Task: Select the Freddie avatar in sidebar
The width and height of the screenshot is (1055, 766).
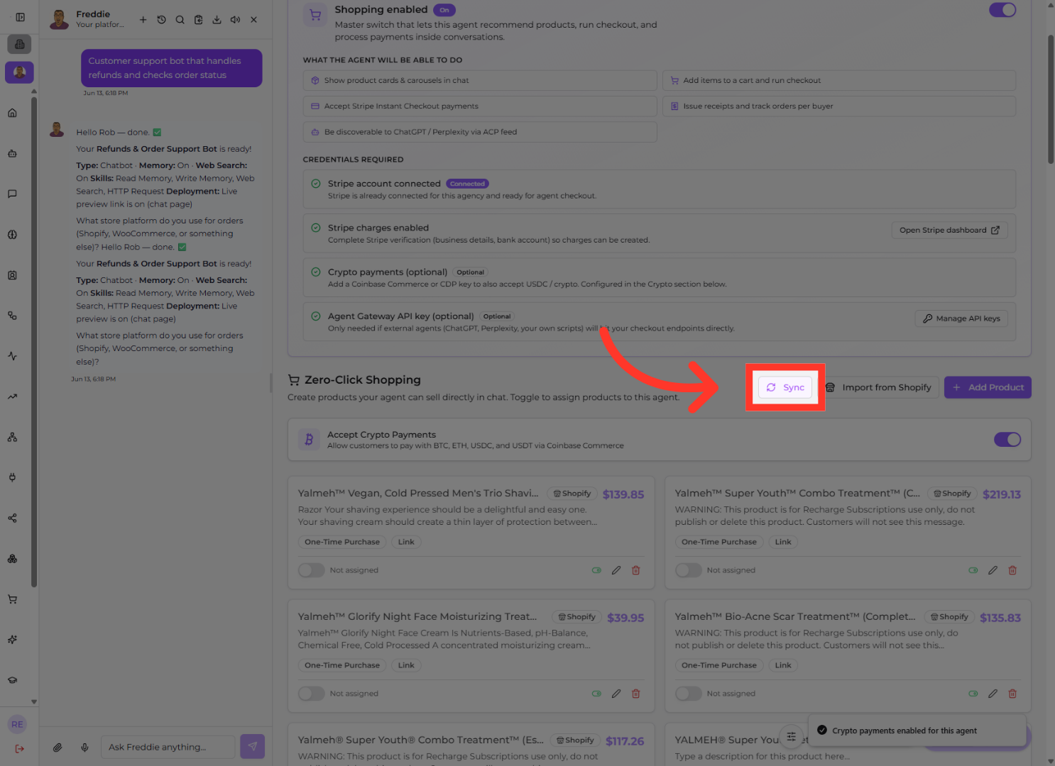Action: click(x=19, y=72)
